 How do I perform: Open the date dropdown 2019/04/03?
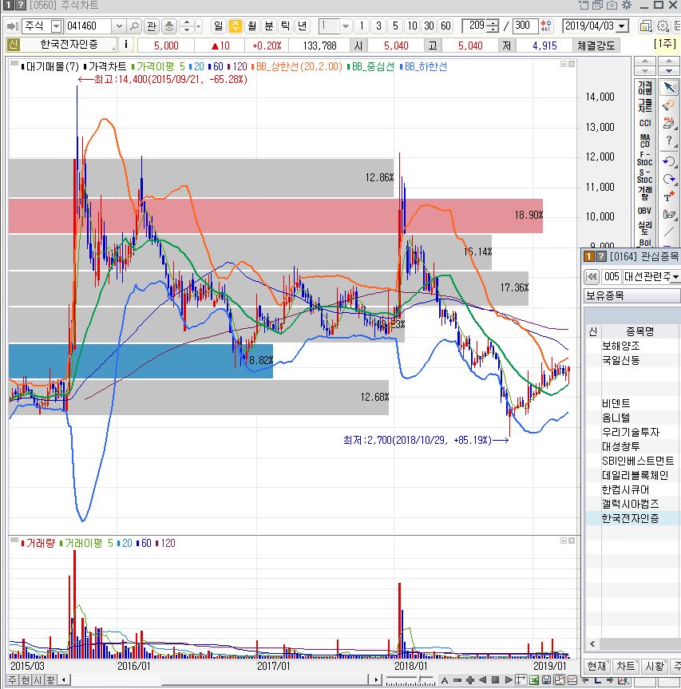tap(622, 26)
